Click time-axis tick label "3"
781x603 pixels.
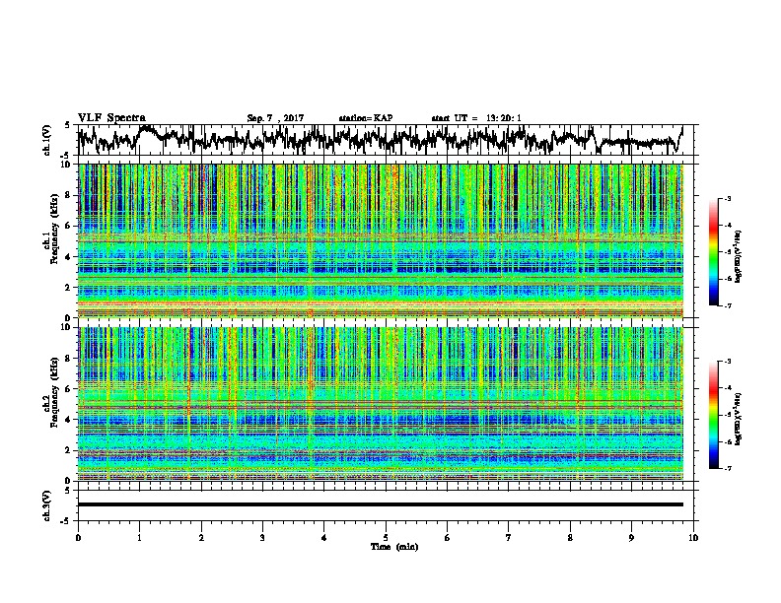tap(262, 538)
